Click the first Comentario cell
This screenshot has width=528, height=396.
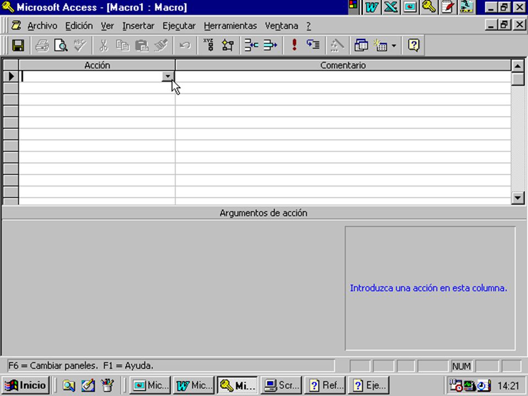(343, 76)
